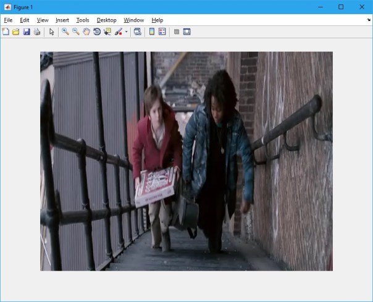The width and height of the screenshot is (373, 302).
Task: Select the Zoom Out magnifier tool
Action: coord(75,31)
